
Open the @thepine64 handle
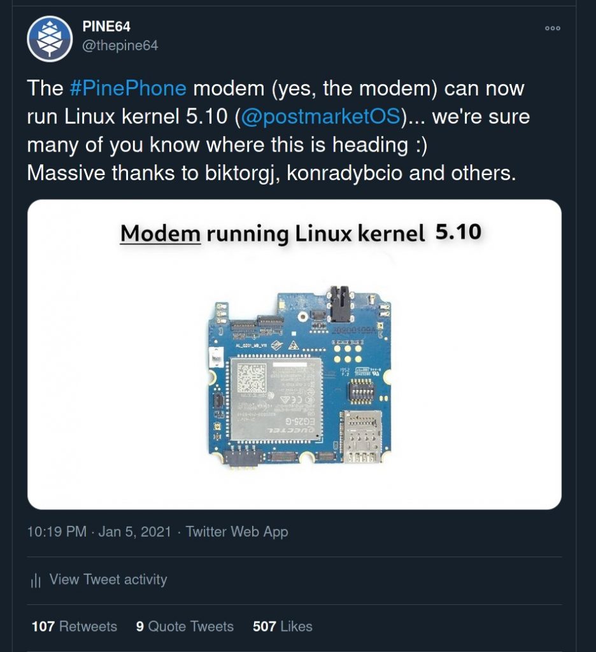click(x=120, y=45)
